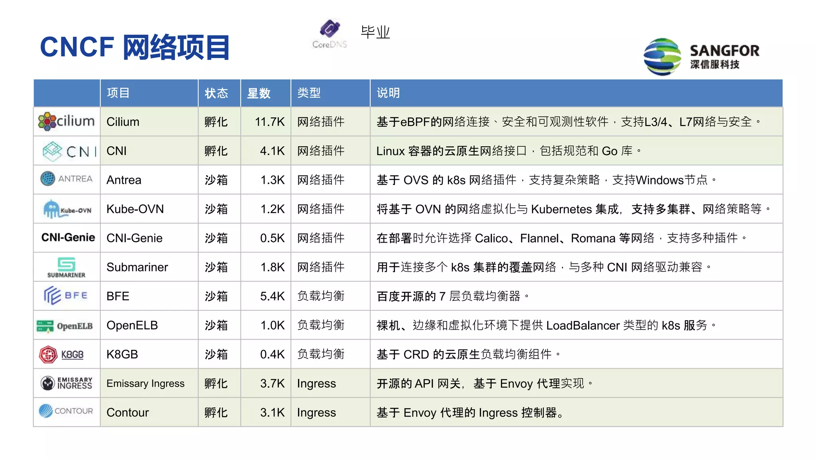816x459 pixels.
Task: Click the 1.2K star count
Action: tap(273, 209)
